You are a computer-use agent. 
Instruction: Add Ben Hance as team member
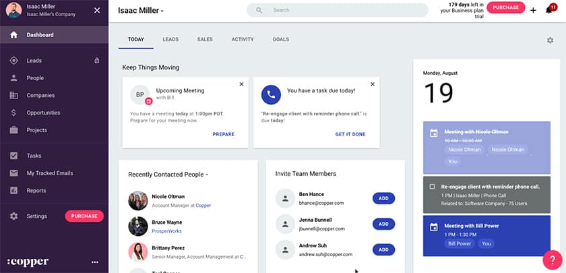click(383, 198)
